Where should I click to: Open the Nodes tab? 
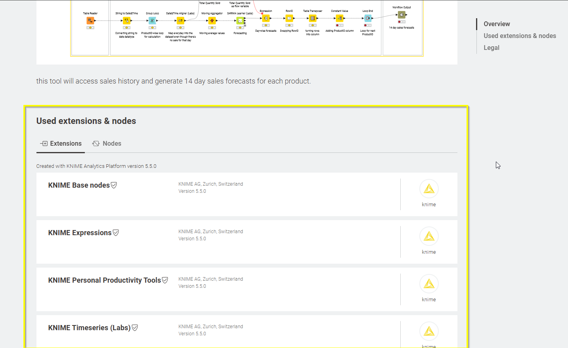point(107,144)
